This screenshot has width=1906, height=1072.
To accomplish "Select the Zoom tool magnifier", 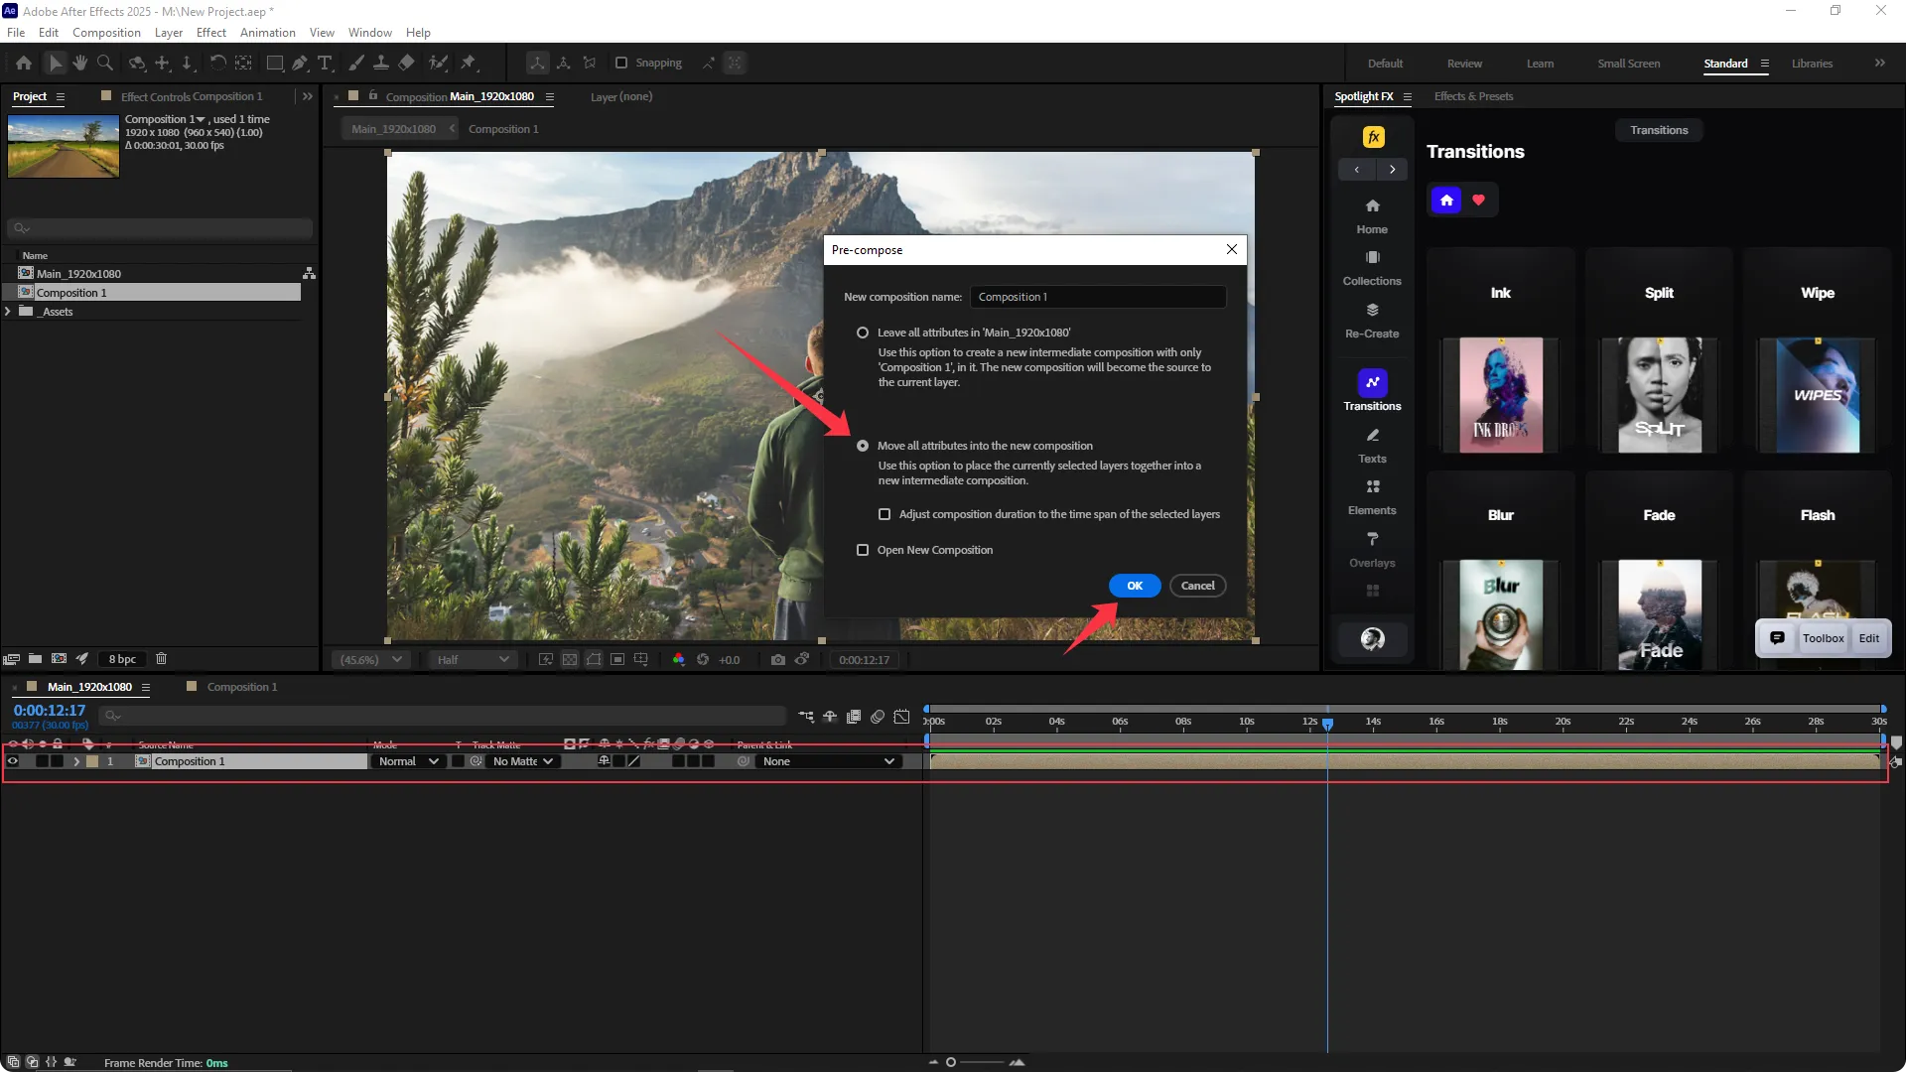I will (104, 63).
